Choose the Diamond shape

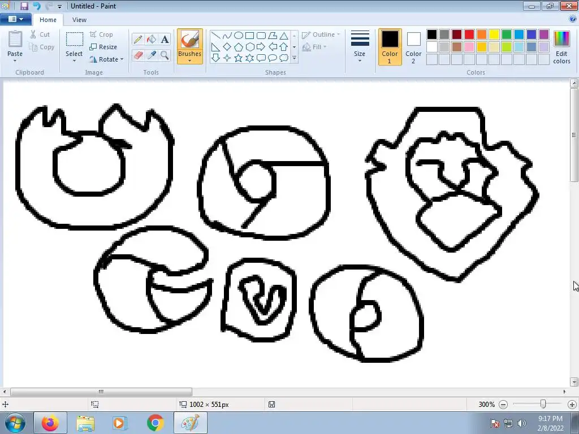pos(227,47)
